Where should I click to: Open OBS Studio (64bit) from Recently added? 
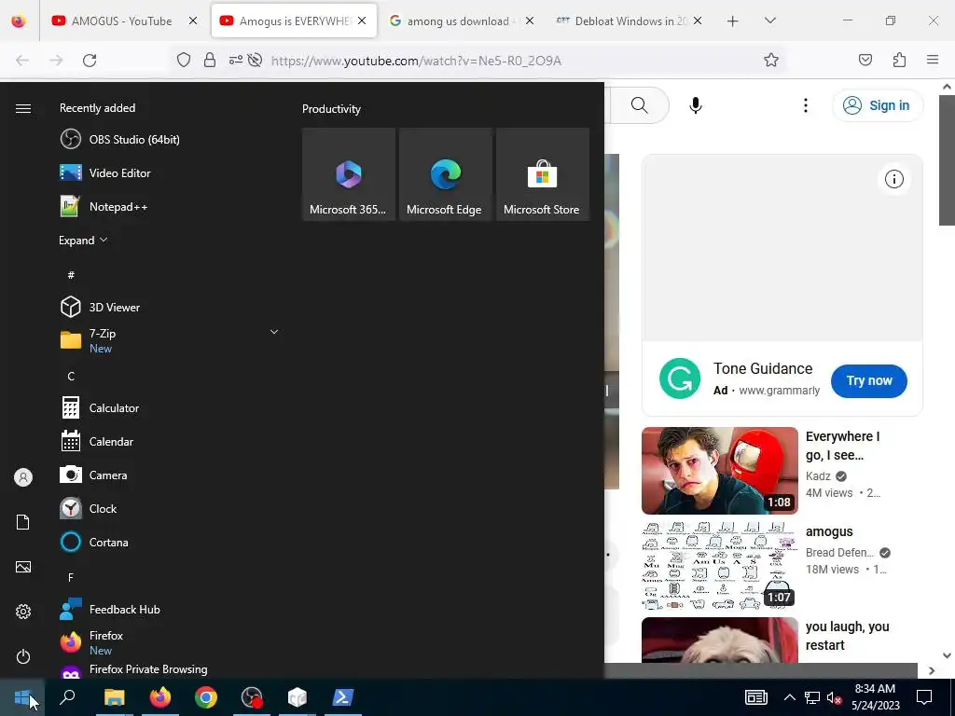[120, 140]
